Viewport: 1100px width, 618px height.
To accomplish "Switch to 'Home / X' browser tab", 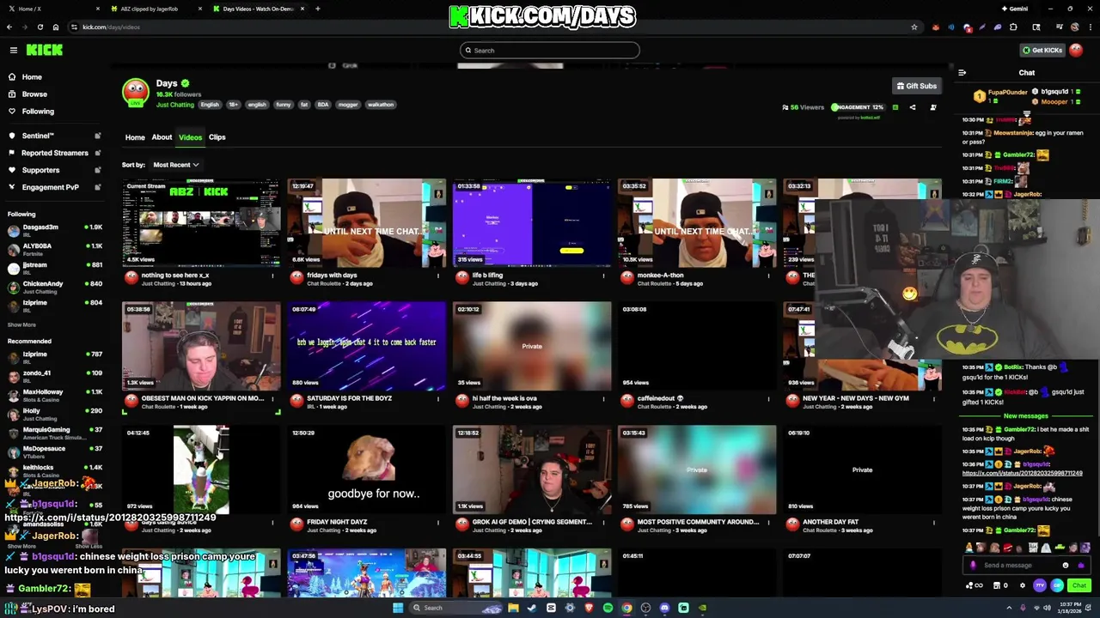I will 52,9.
